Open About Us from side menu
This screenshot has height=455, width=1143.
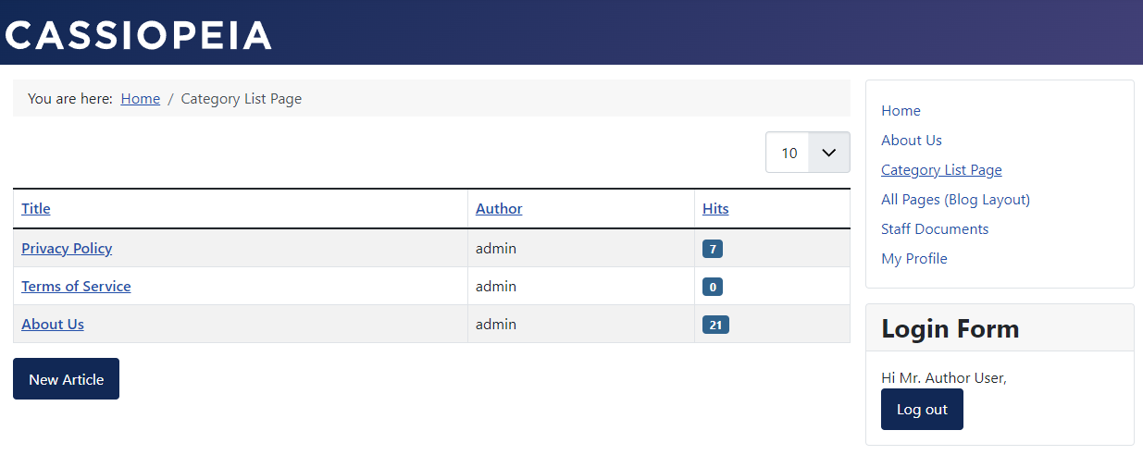(x=912, y=141)
